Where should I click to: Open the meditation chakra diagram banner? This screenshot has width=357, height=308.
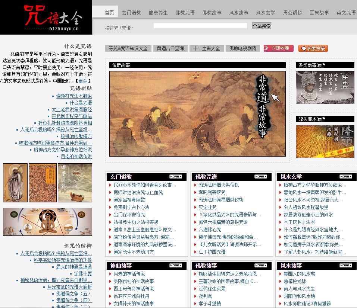48,222
